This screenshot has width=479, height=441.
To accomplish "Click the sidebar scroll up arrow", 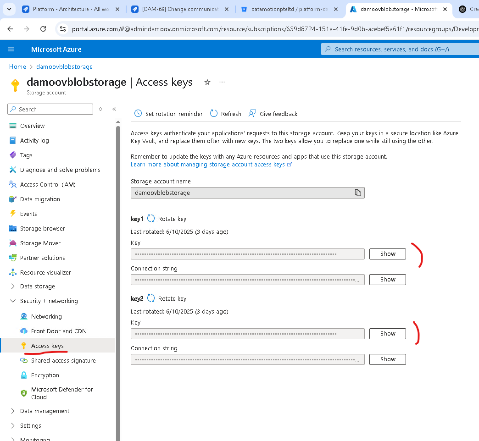I will click(x=118, y=122).
